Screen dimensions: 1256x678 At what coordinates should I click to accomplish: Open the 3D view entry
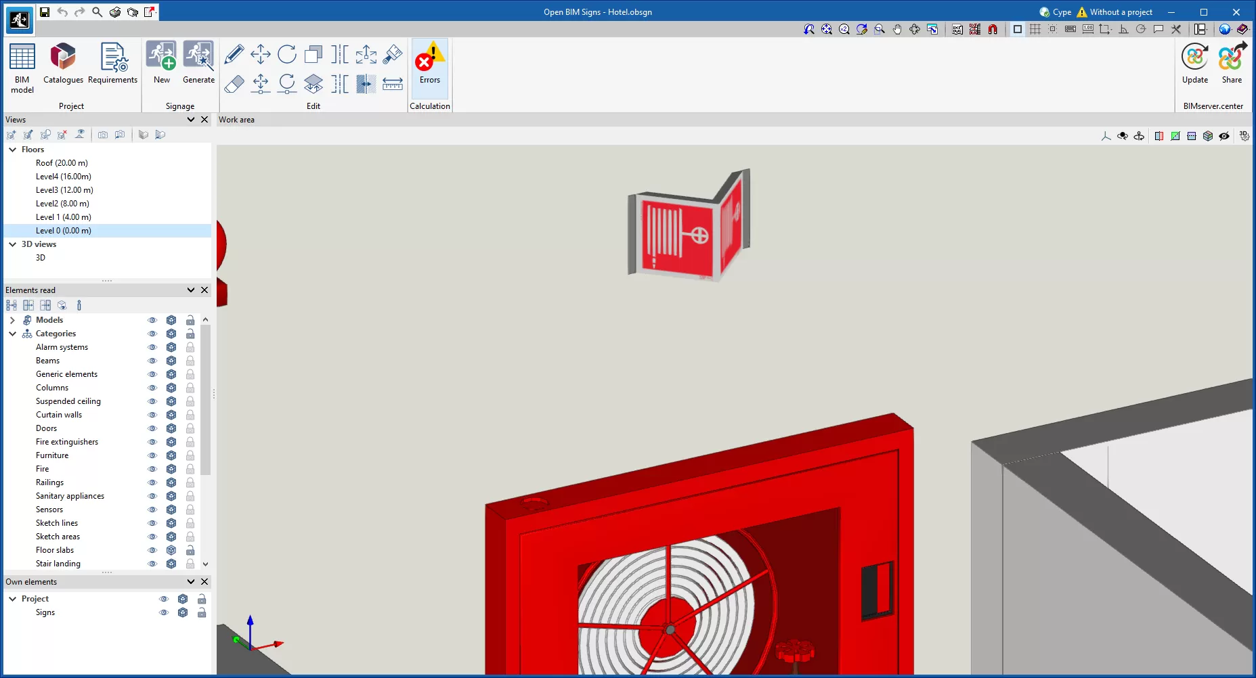click(41, 258)
